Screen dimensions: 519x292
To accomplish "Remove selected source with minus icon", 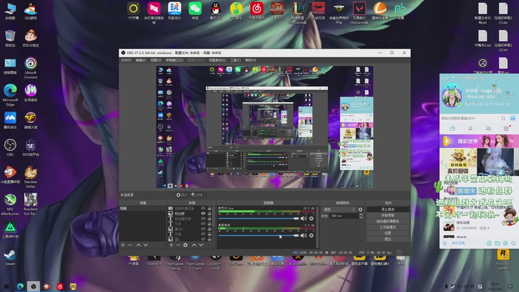I will click(x=178, y=245).
